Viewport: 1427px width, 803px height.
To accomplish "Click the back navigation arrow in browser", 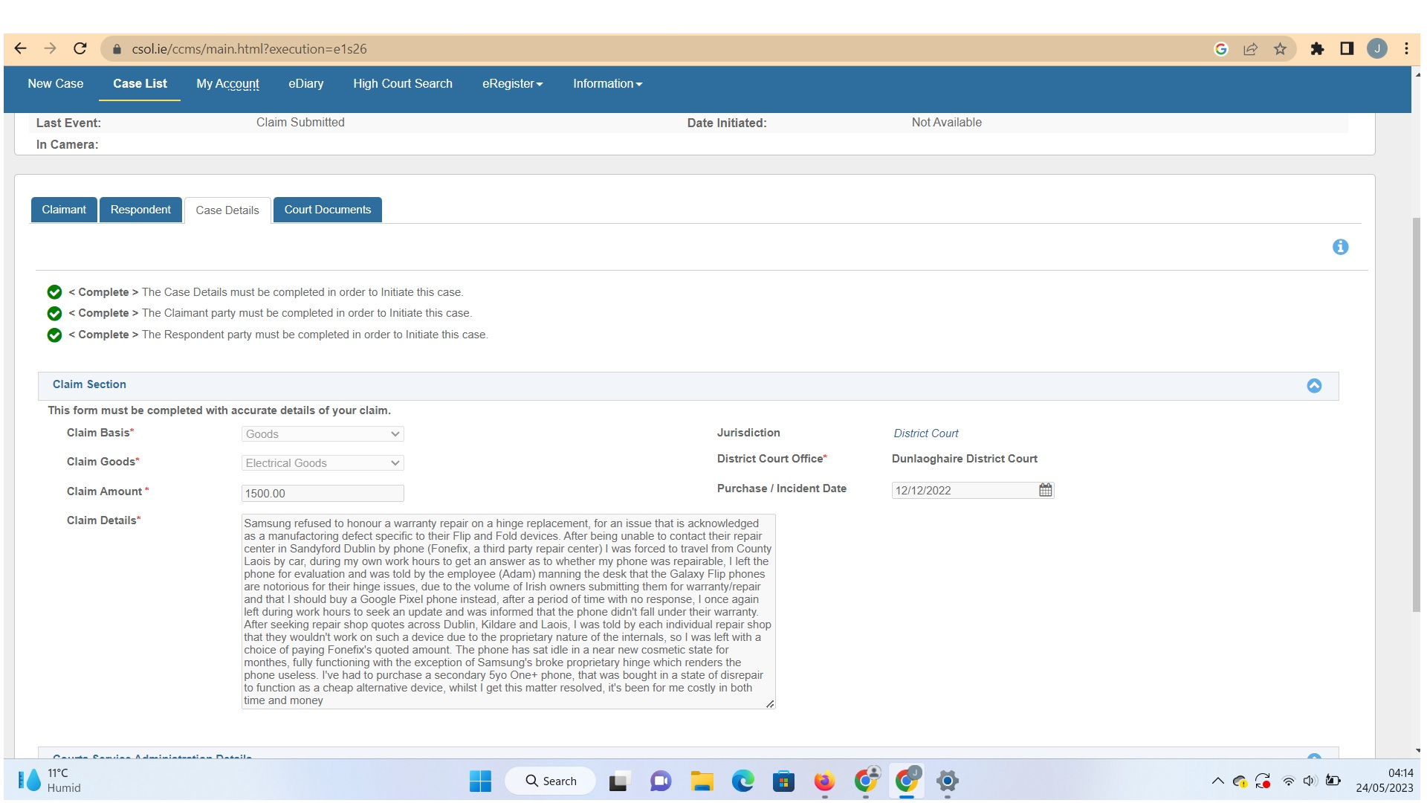I will tap(19, 49).
